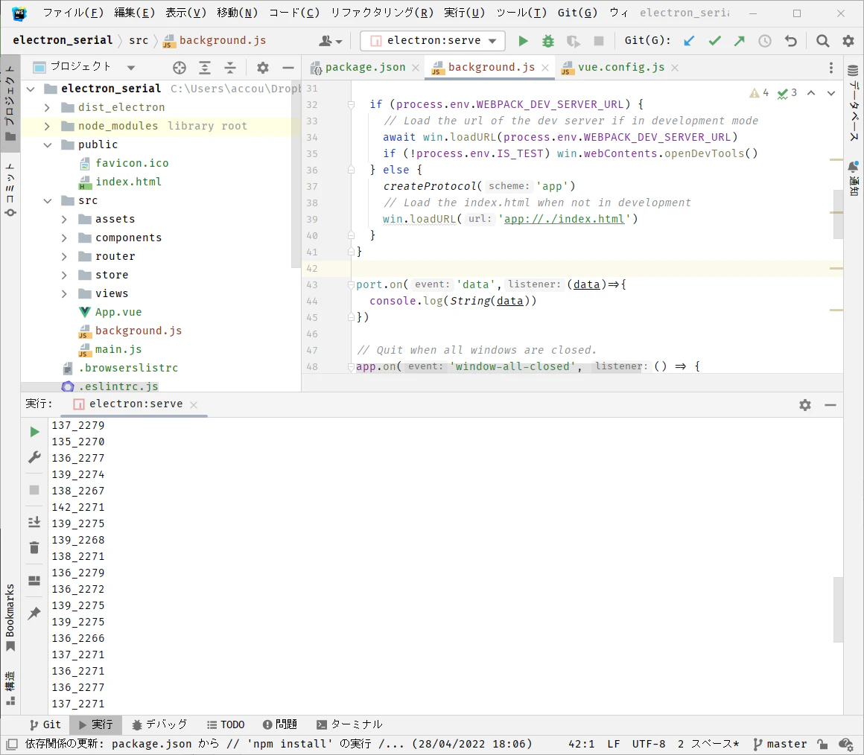Toggle read-only lock icon in status bar
This screenshot has height=755, width=864.
point(823,745)
